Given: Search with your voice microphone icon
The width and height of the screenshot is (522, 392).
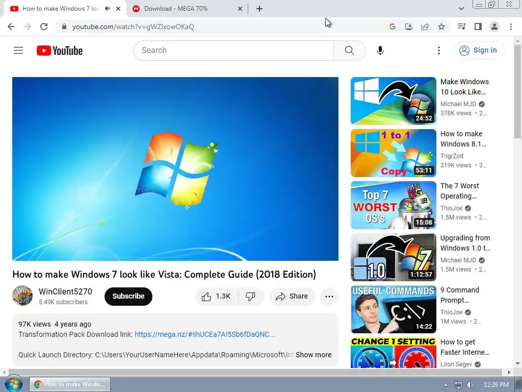Looking at the screenshot, I should 380,51.
